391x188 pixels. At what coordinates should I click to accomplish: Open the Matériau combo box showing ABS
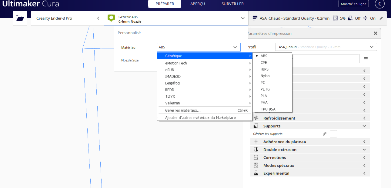(199, 47)
